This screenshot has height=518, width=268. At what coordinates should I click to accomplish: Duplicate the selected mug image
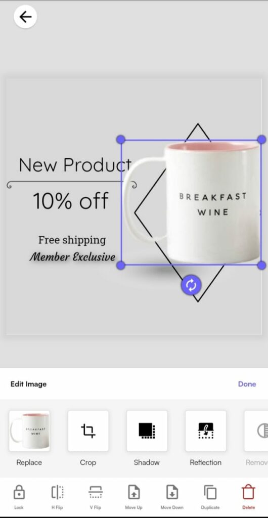210,497
